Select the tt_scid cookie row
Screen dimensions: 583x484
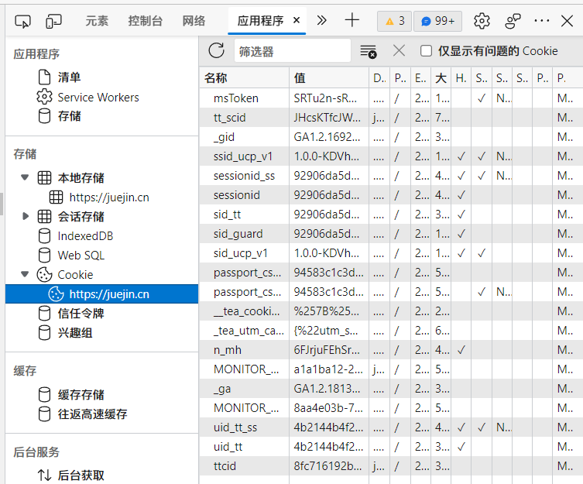point(391,118)
